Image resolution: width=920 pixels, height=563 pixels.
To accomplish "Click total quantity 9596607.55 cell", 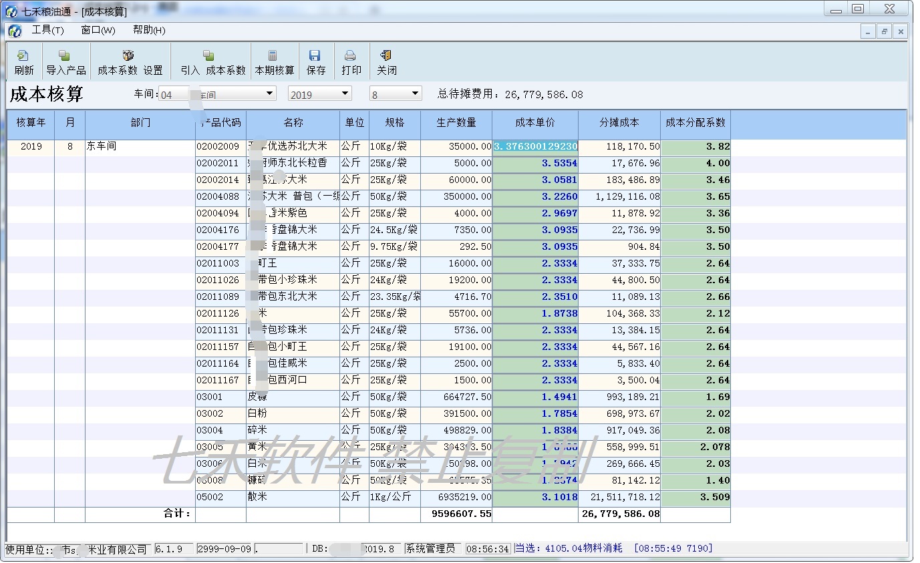I will coord(456,514).
